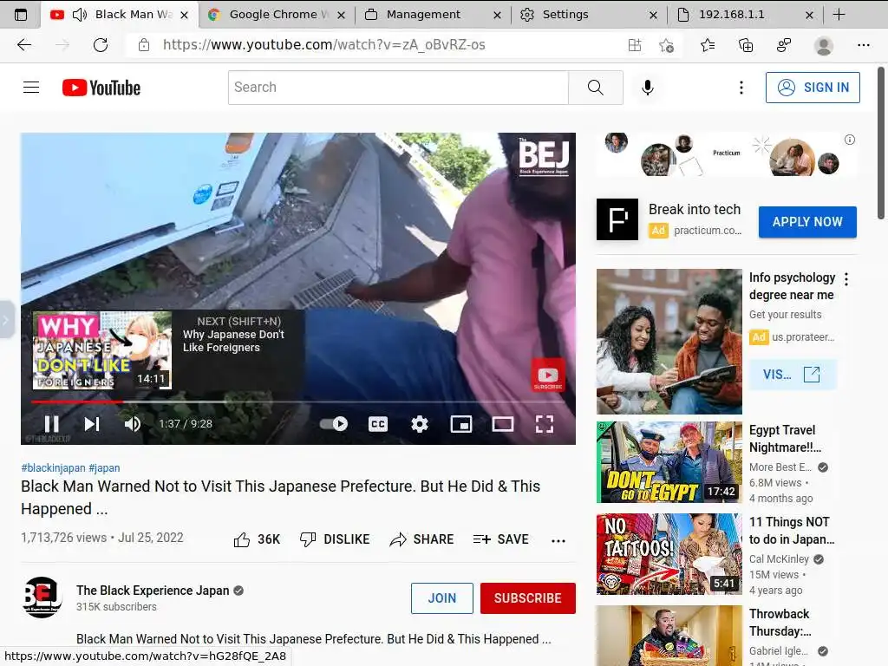Open Egypt Travel Nightmare video thumbnail
This screenshot has width=888, height=666.
[669, 462]
